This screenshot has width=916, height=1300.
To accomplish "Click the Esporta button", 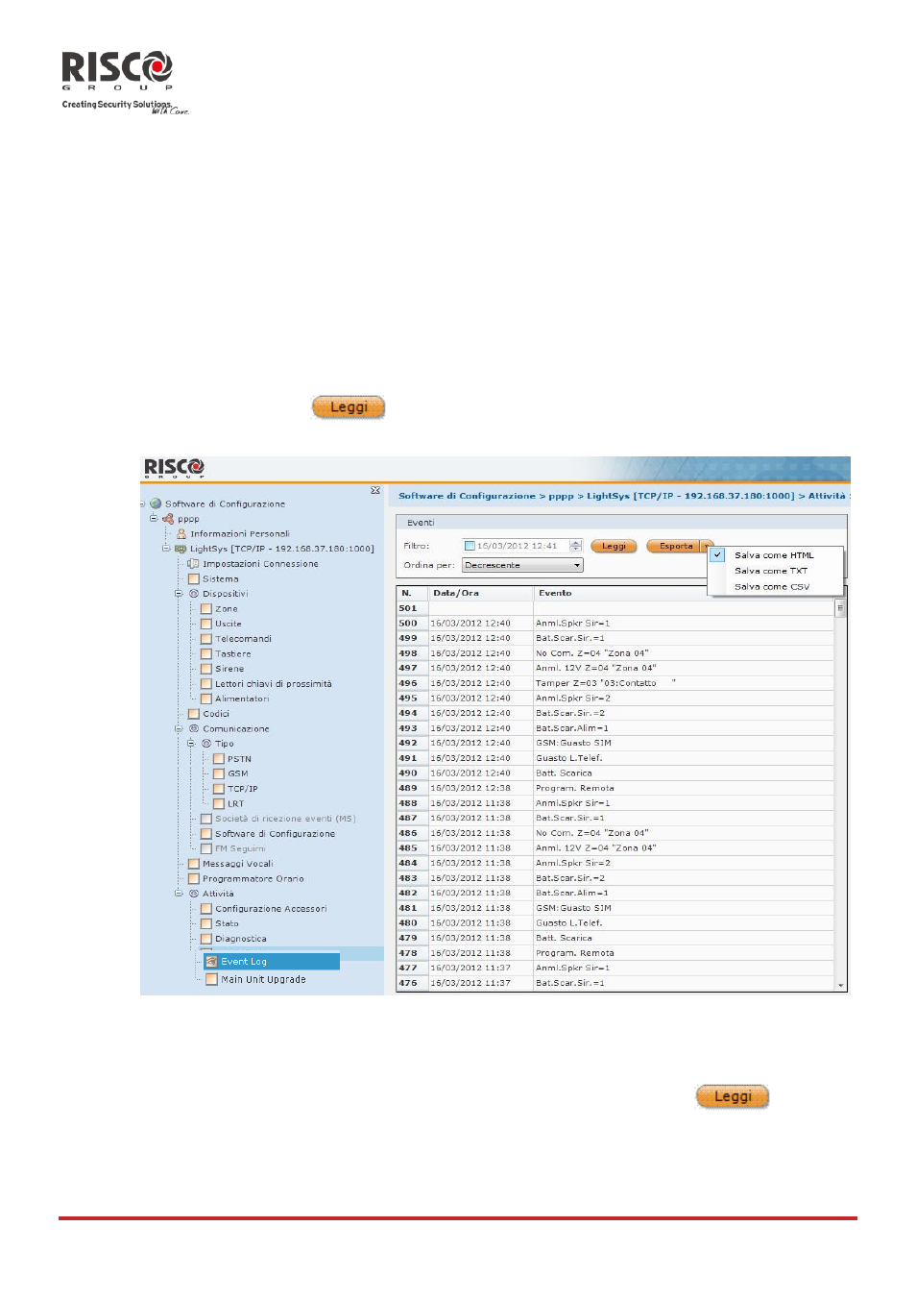I will [675, 546].
